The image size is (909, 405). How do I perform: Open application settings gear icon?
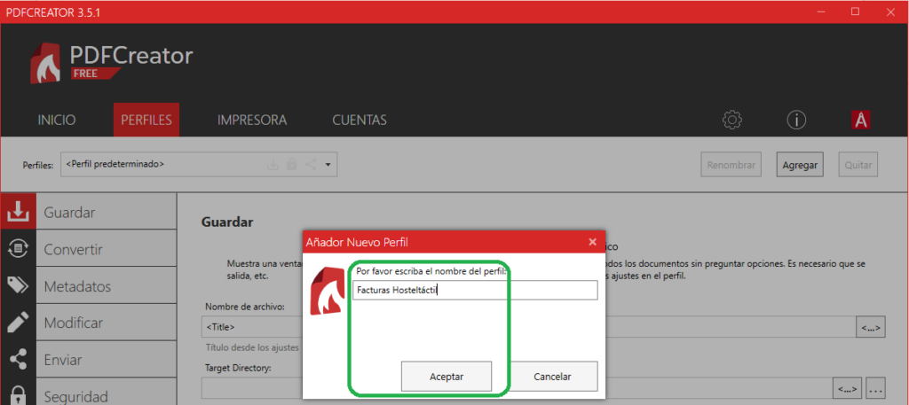(x=731, y=120)
